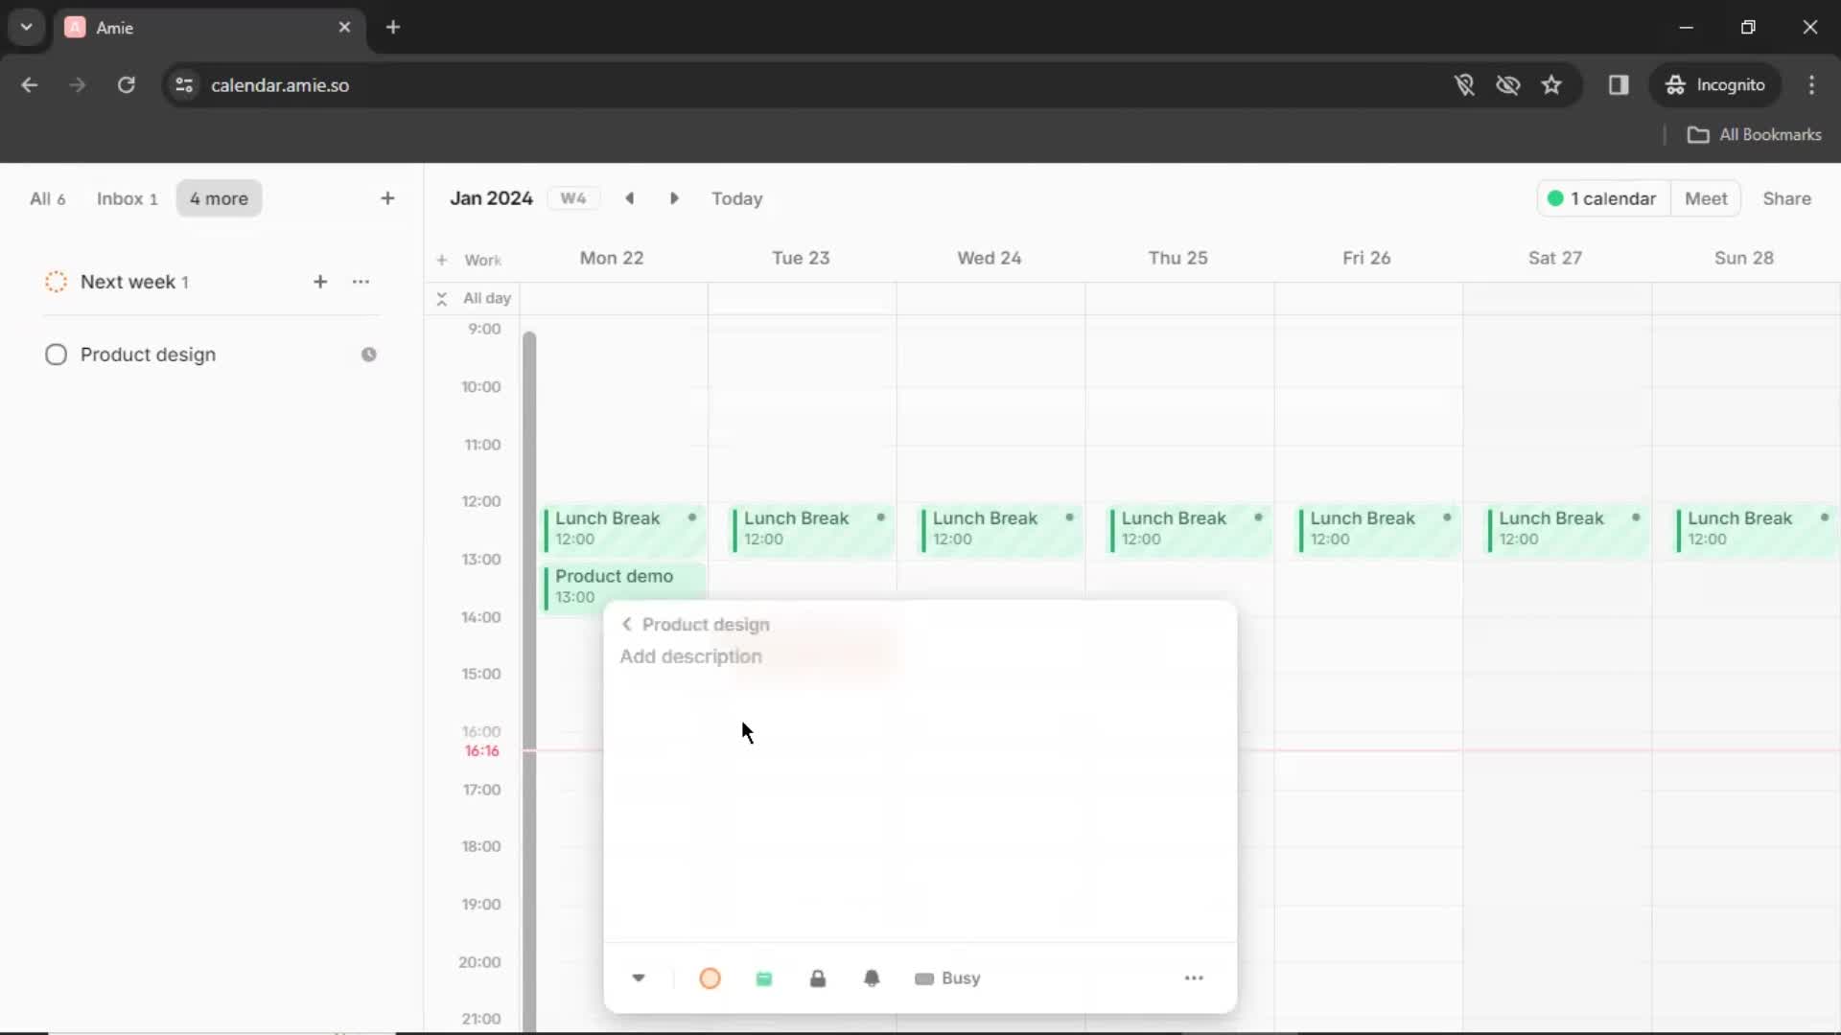Select the Wed 24 day header
The width and height of the screenshot is (1841, 1035).
click(x=990, y=258)
